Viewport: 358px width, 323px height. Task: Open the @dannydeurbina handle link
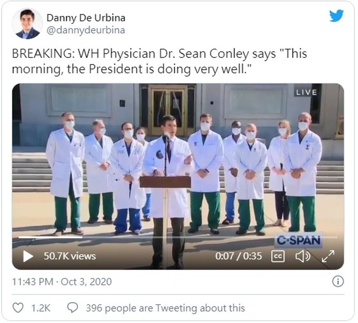86,30
